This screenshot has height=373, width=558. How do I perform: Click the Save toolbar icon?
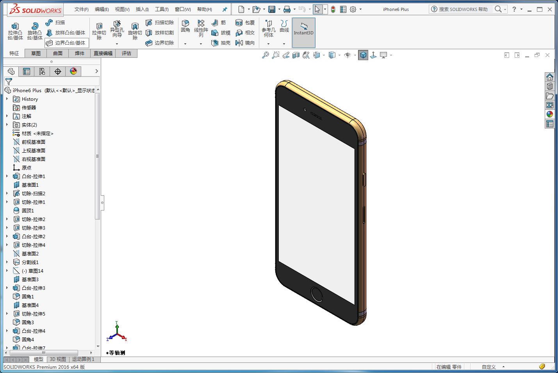pyautogui.click(x=272, y=9)
